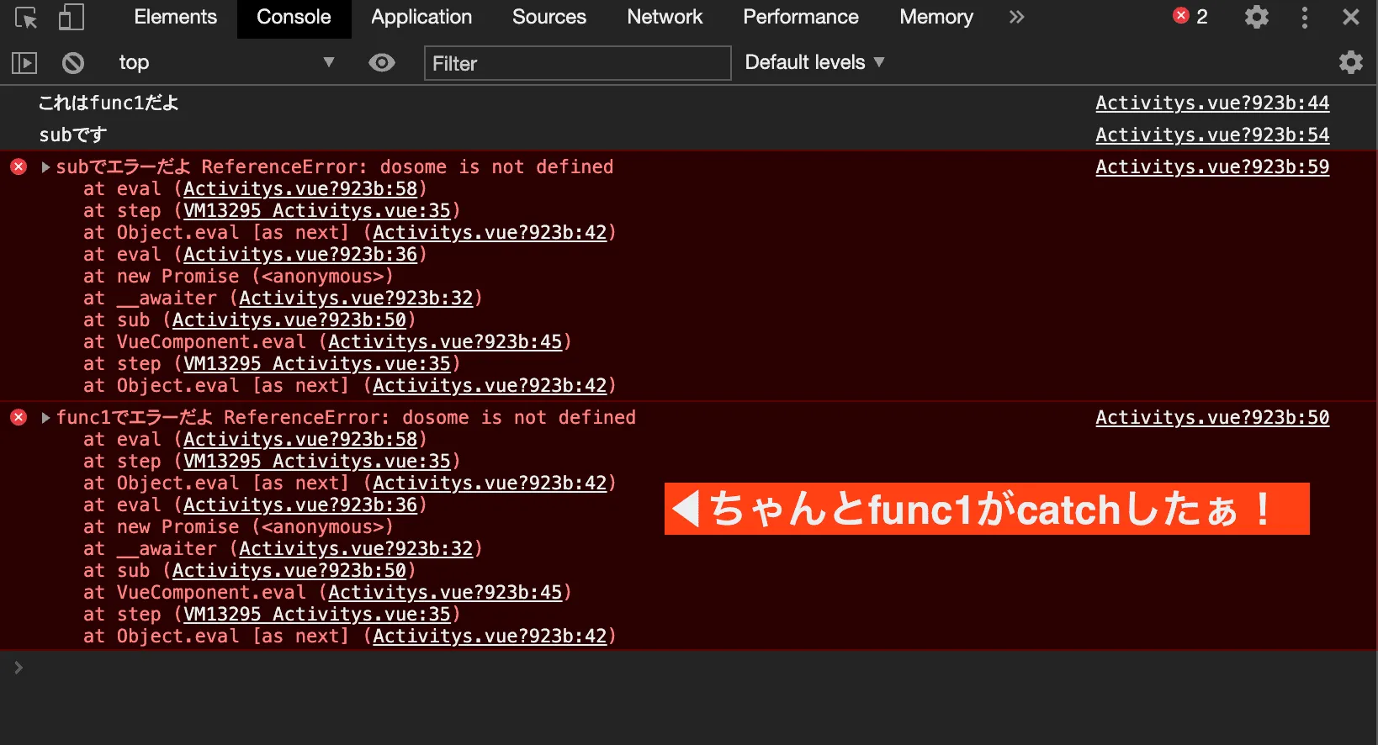Viewport: 1378px width, 745px height.
Task: Go to the Memory tab
Action: tap(936, 17)
